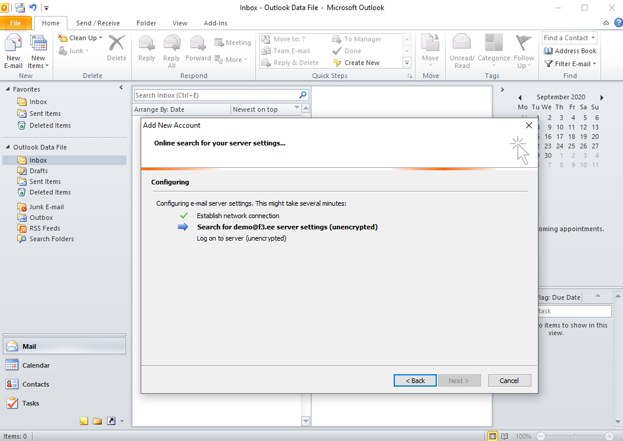Click the Notes icon in navigation pane
The height and width of the screenshot is (441, 623).
pos(84,421)
